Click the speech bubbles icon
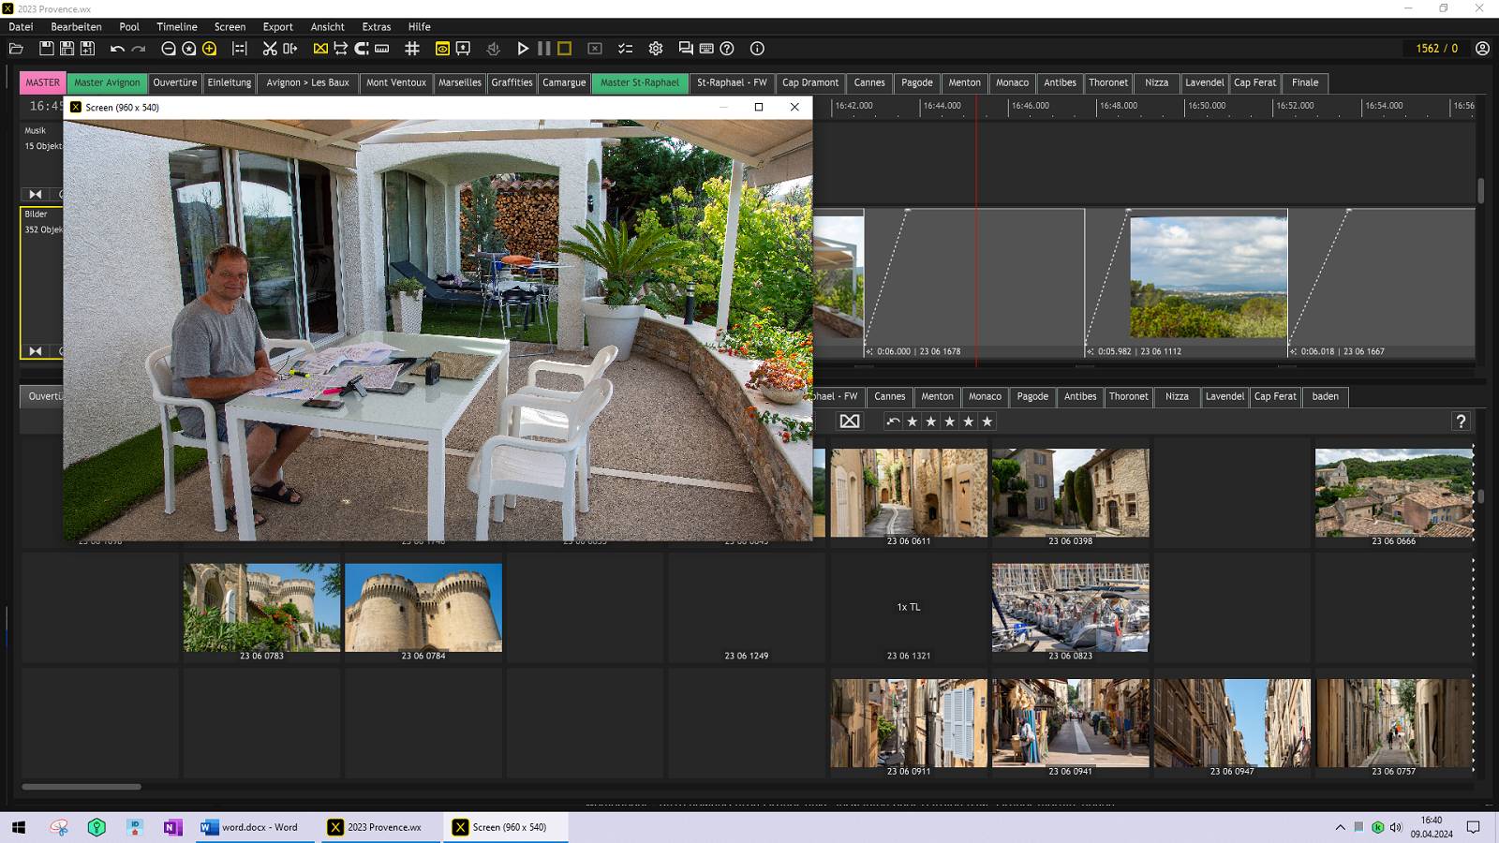 [686, 49]
